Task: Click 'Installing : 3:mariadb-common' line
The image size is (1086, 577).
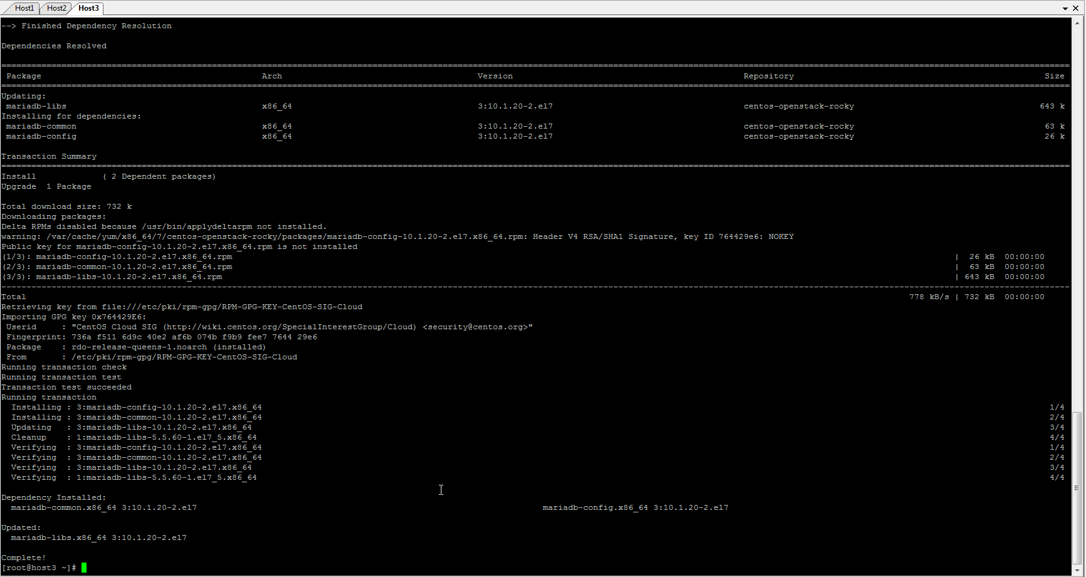Action: [137, 417]
